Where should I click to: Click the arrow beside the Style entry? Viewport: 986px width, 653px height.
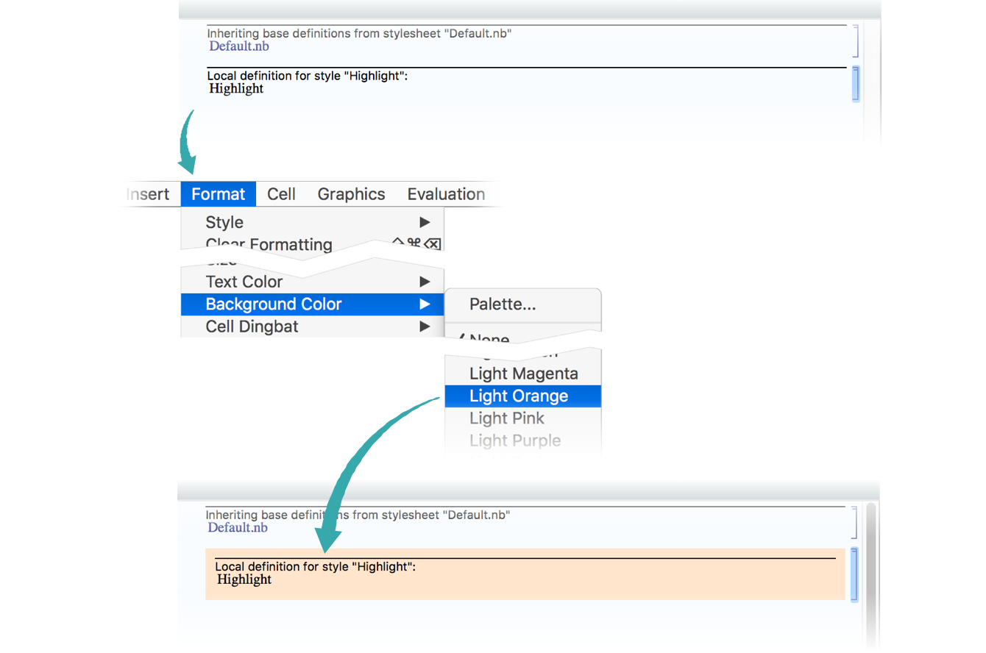point(425,222)
